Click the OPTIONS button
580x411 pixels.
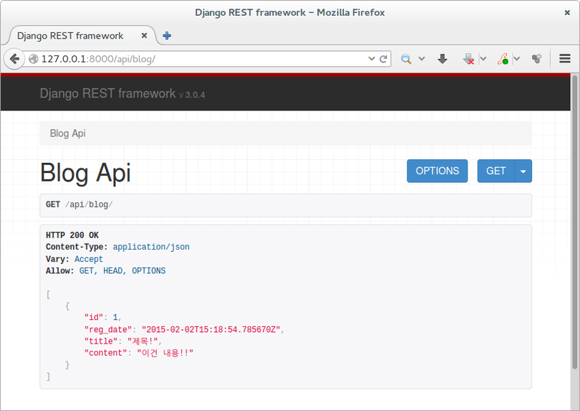437,171
